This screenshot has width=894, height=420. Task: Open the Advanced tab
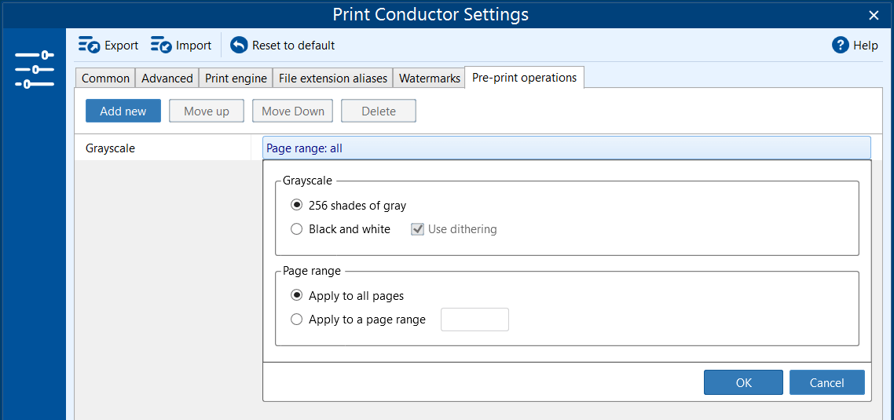point(167,79)
